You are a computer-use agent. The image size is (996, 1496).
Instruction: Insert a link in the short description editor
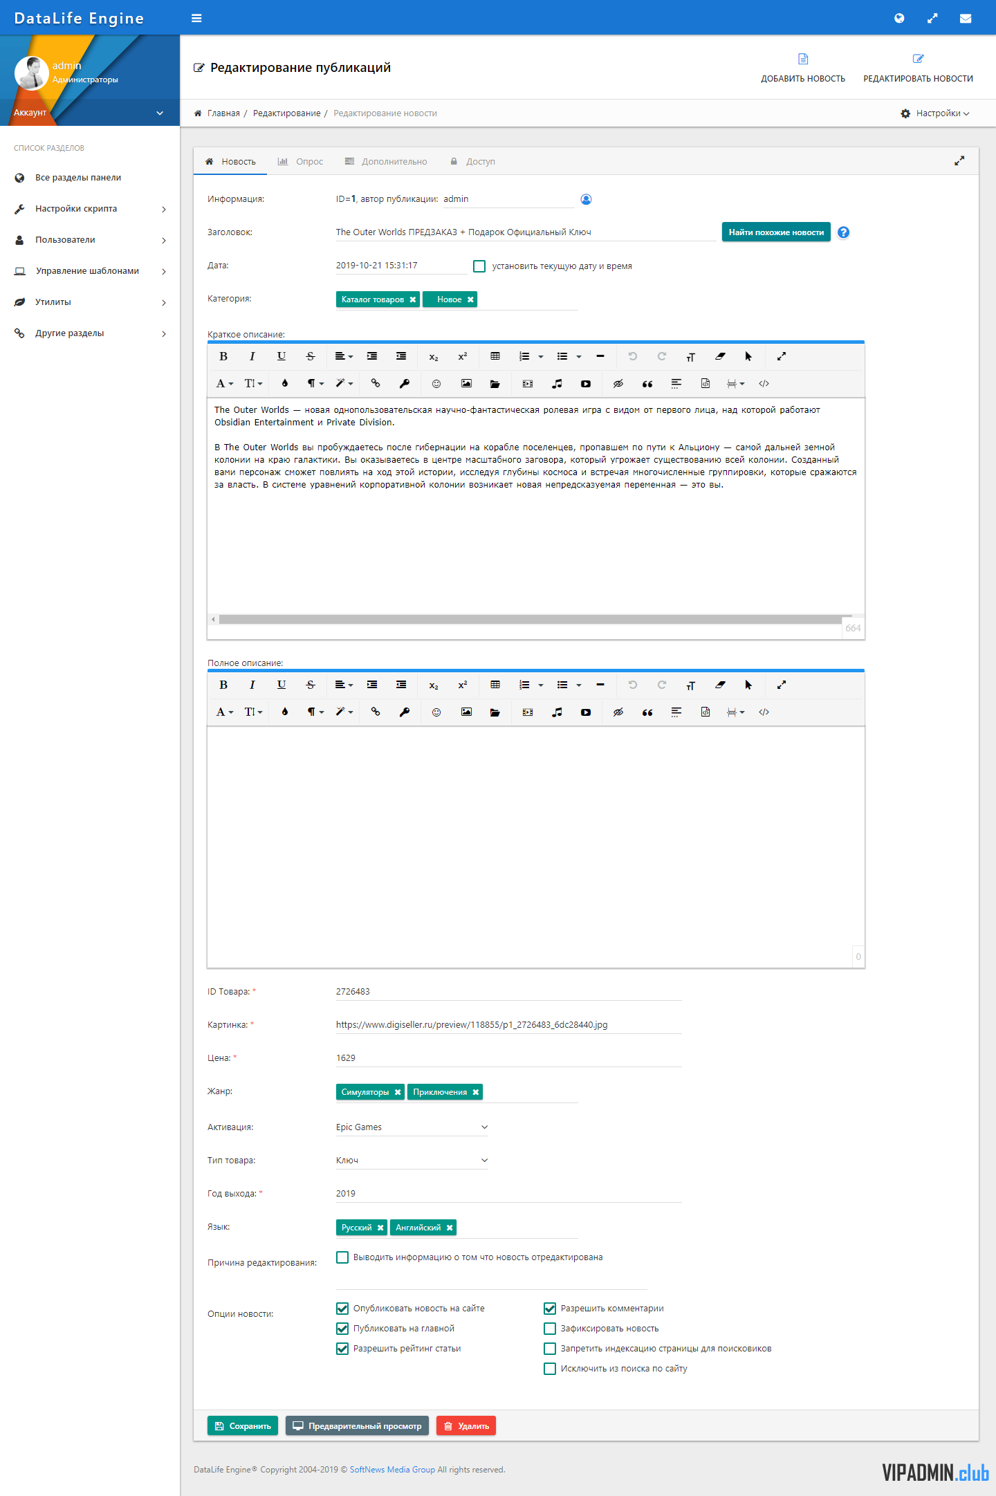(x=376, y=383)
